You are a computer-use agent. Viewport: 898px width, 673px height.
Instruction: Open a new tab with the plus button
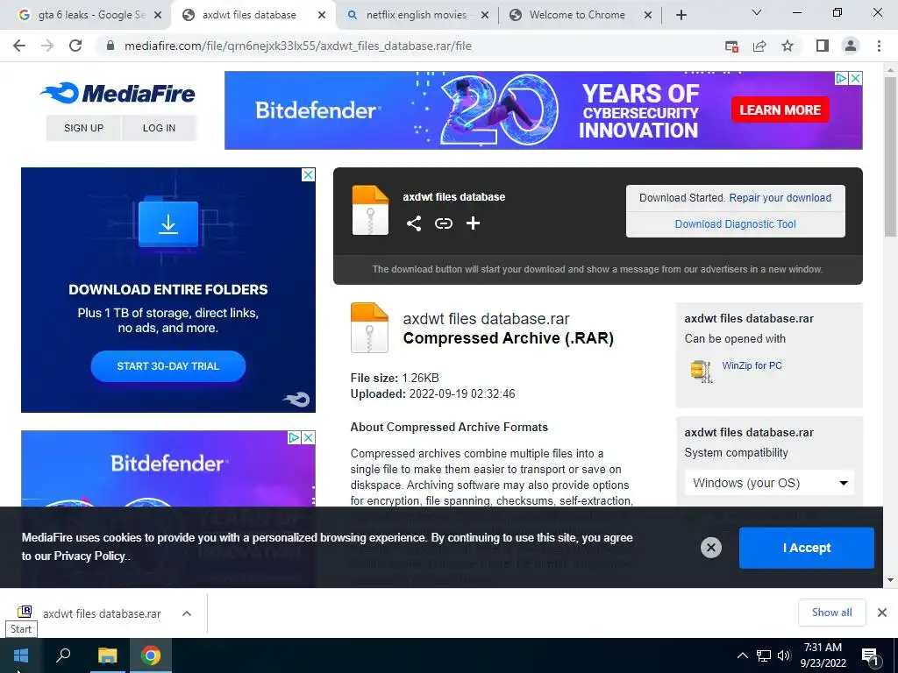[681, 16]
